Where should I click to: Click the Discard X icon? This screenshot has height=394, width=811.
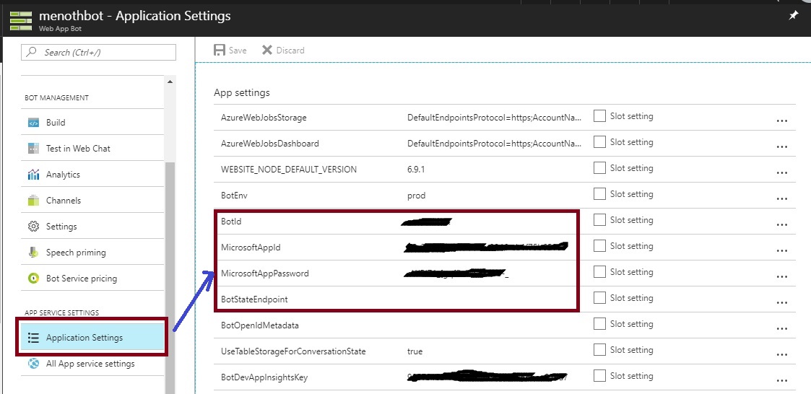tap(267, 51)
